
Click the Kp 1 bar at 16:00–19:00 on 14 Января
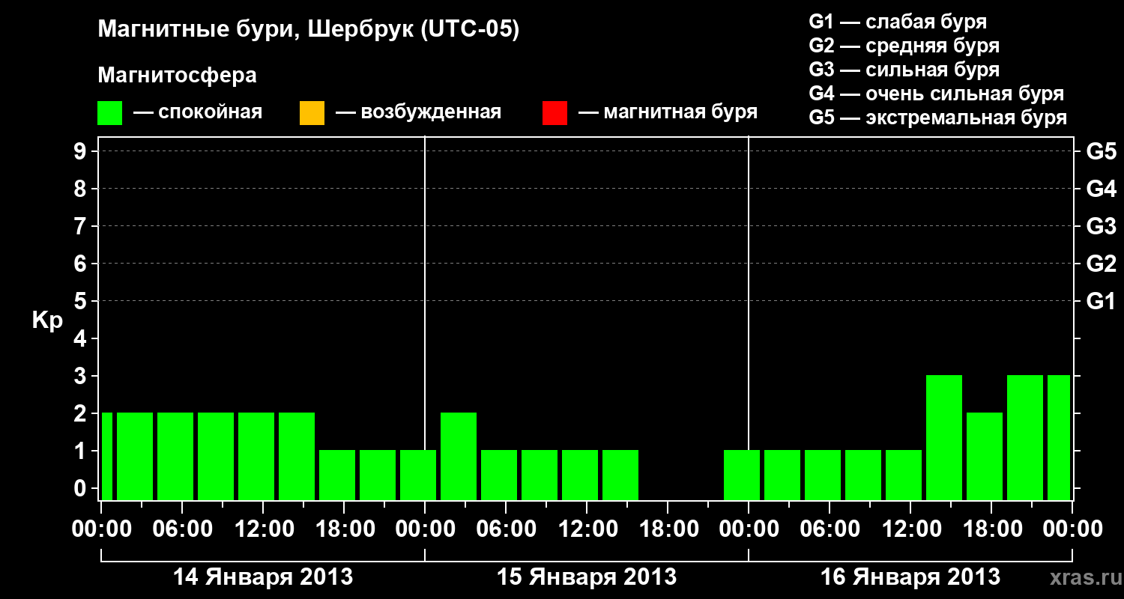337,475
